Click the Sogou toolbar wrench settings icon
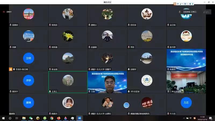 click(193, 4)
